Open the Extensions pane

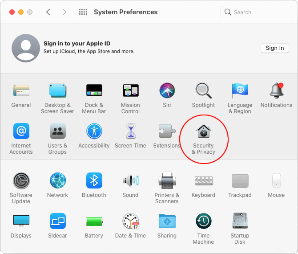(x=167, y=131)
